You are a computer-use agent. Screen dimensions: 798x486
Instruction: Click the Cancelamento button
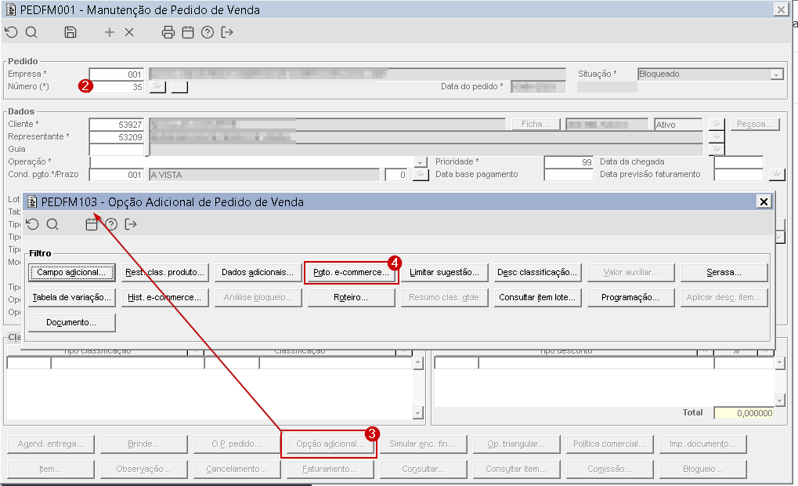pyautogui.click(x=237, y=470)
